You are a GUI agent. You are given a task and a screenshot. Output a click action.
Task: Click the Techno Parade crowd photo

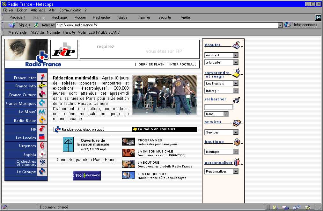point(164,95)
